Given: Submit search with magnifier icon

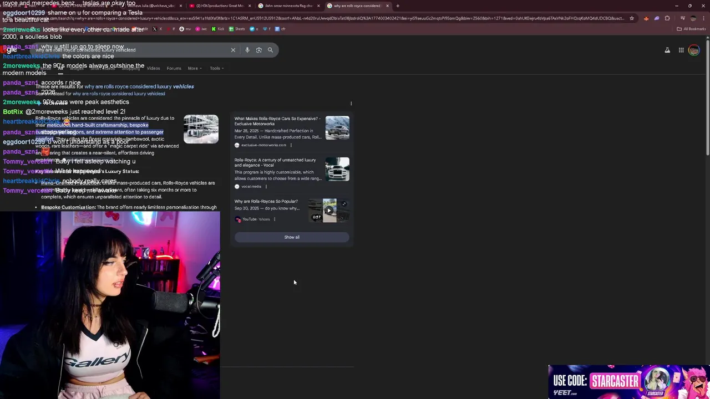Looking at the screenshot, I should [270, 50].
